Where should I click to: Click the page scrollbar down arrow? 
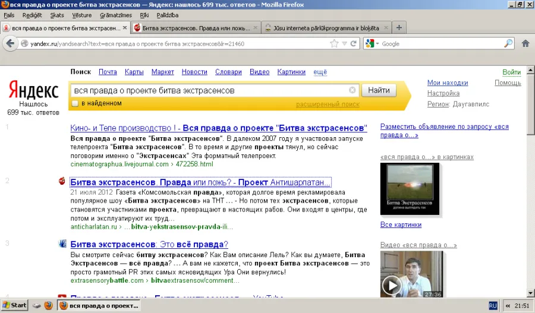pos(531,293)
